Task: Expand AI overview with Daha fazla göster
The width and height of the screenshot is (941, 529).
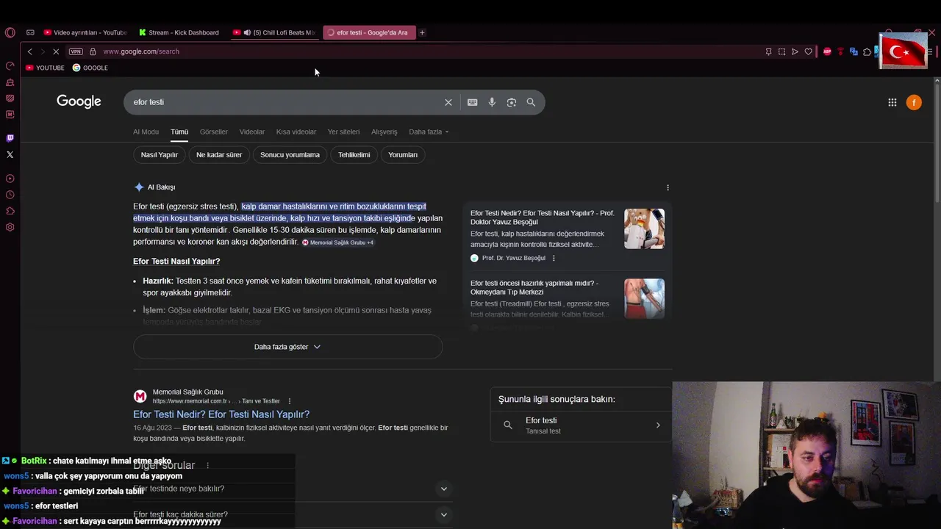Action: tap(287, 347)
